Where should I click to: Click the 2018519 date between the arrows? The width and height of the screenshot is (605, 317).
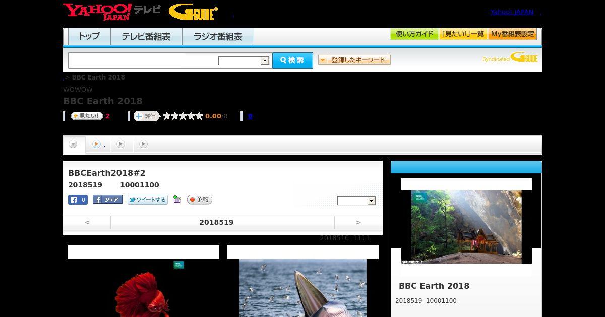[216, 222]
